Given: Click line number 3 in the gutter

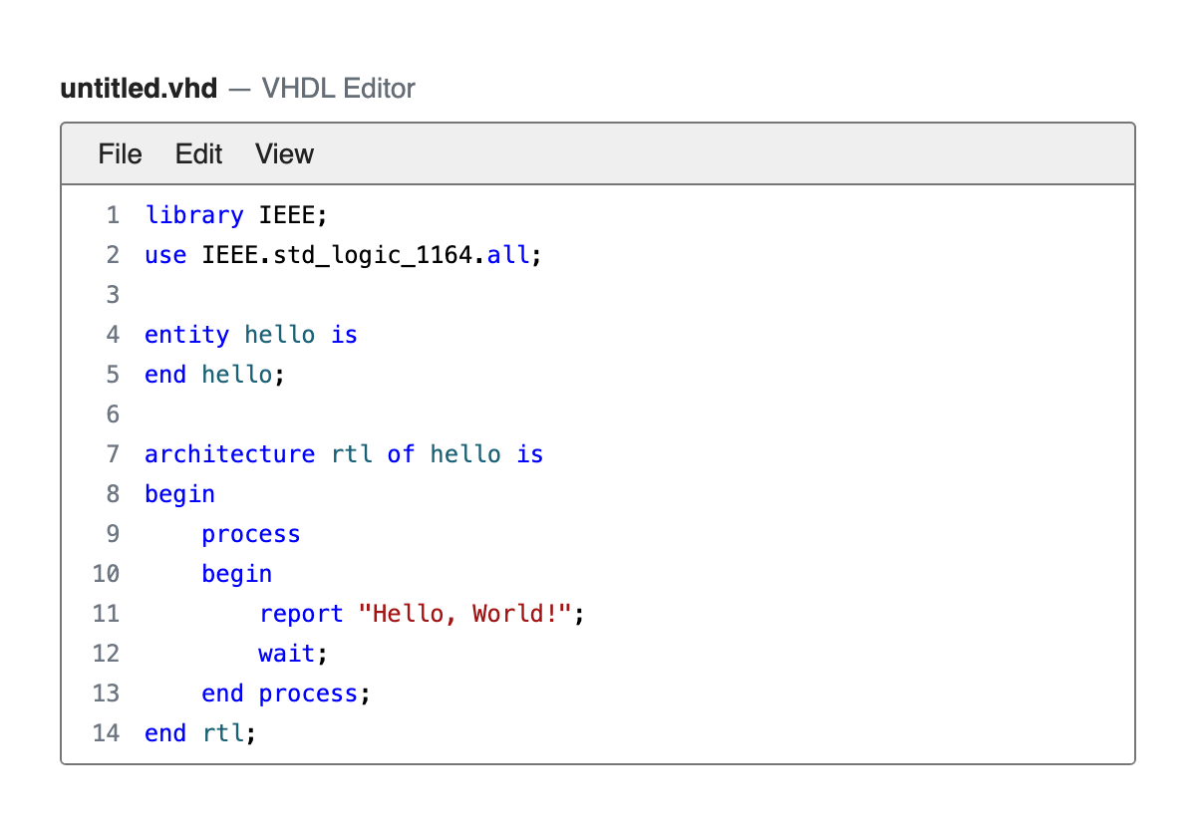Looking at the screenshot, I should [112, 295].
